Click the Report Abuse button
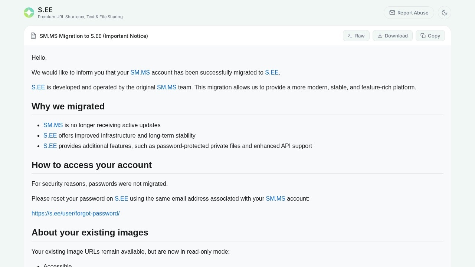Screen dimensions: 475x267 (x=409, y=13)
